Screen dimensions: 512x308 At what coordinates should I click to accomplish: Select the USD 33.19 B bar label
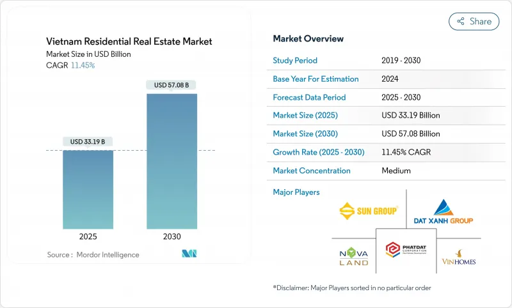click(x=88, y=141)
